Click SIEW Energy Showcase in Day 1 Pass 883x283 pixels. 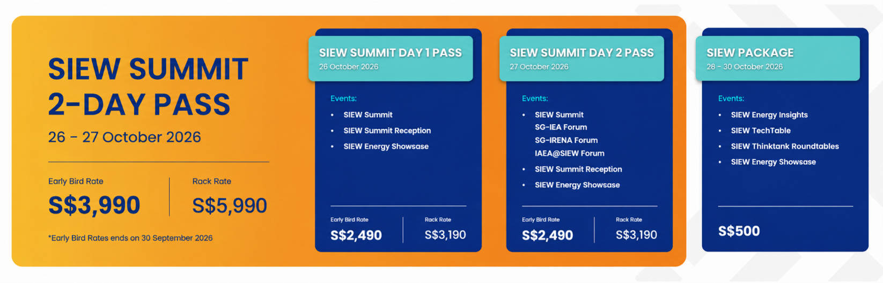point(386,147)
